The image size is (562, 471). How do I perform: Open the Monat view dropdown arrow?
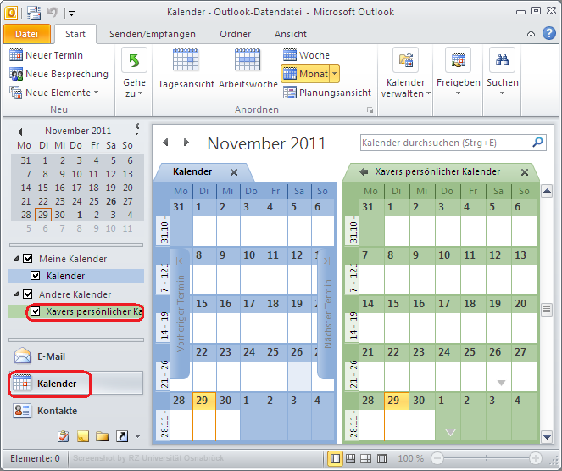point(335,74)
